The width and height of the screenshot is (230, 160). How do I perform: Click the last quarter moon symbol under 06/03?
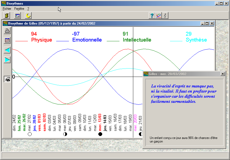[65, 134]
